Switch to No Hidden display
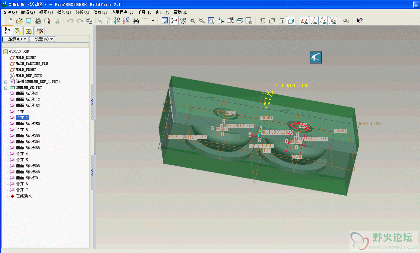Image resolution: width=420 pixels, height=253 pixels. click(281, 21)
